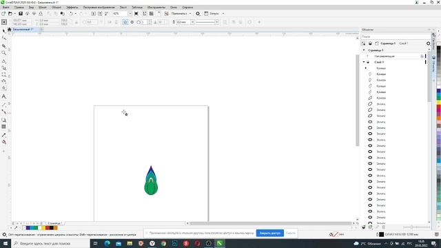Open the Эффекты menu
The width and height of the screenshot is (441, 248).
point(72,8)
